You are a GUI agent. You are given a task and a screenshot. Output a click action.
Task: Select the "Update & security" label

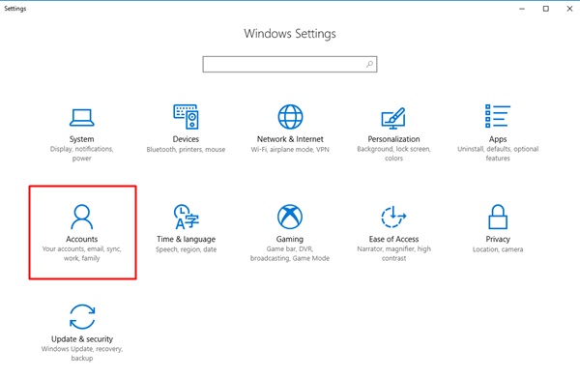[82, 339]
